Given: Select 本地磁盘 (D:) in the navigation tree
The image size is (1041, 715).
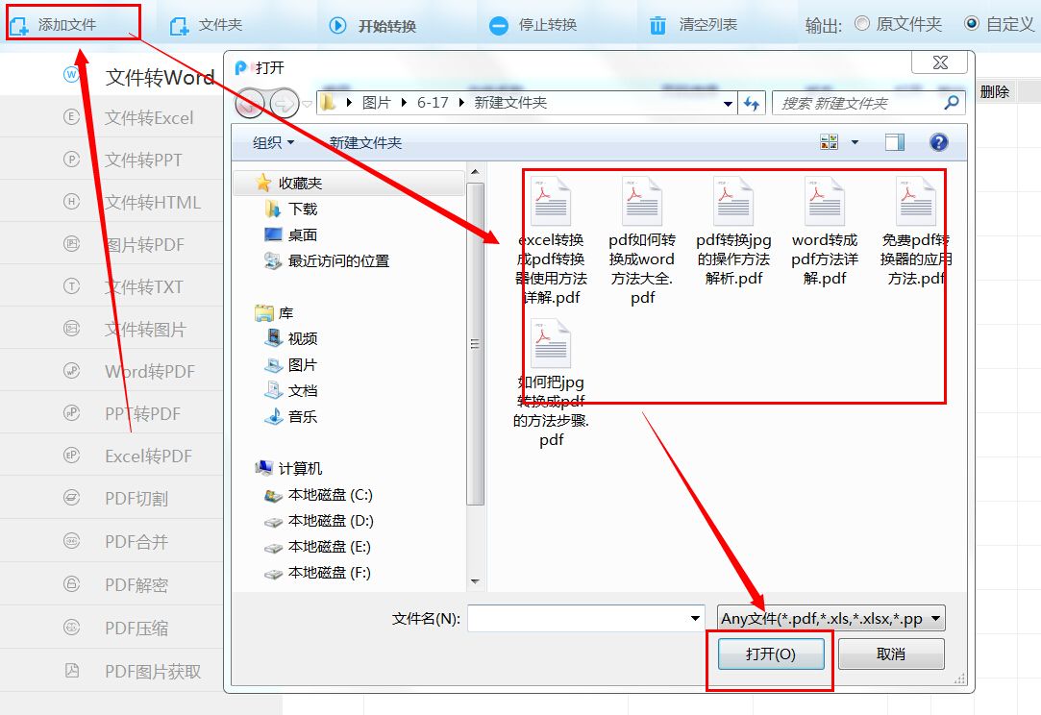Looking at the screenshot, I should 330,521.
